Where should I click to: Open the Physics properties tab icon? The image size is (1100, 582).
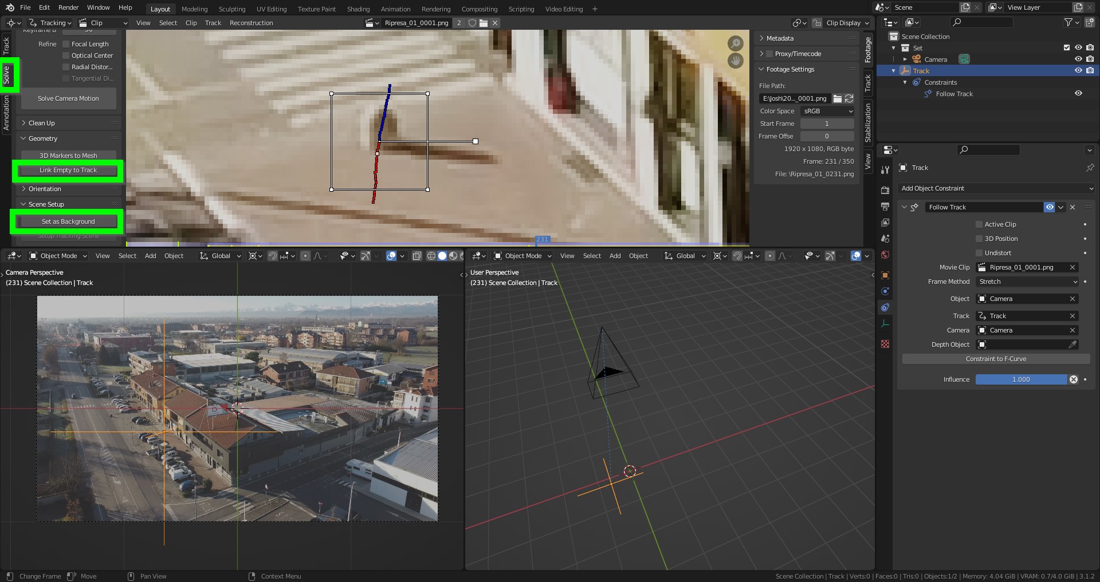pos(885,291)
